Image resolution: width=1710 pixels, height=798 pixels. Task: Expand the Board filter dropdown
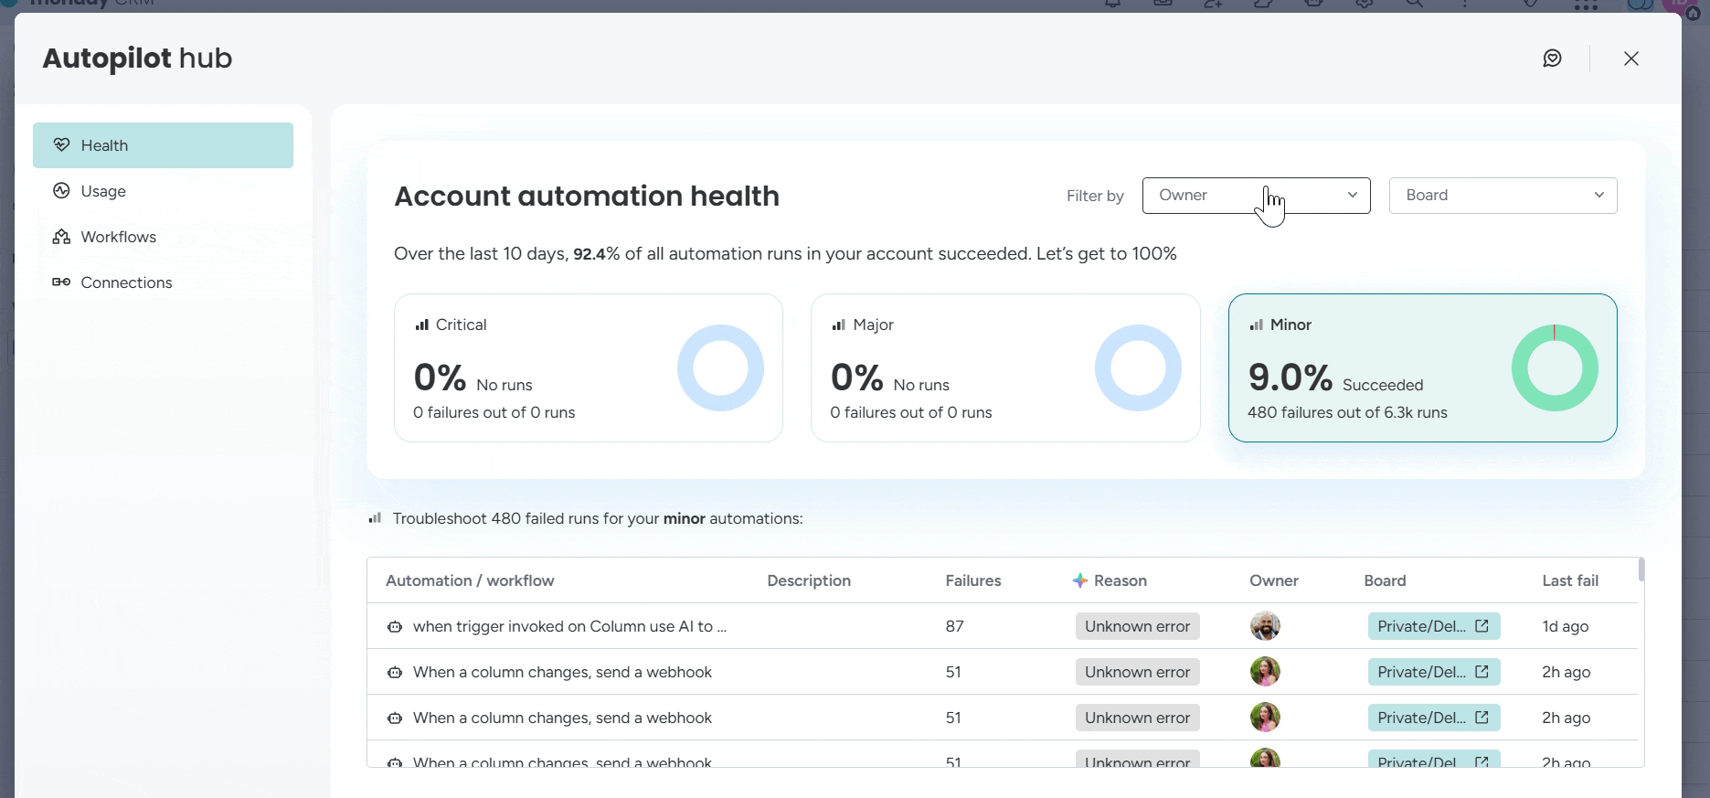(x=1503, y=196)
